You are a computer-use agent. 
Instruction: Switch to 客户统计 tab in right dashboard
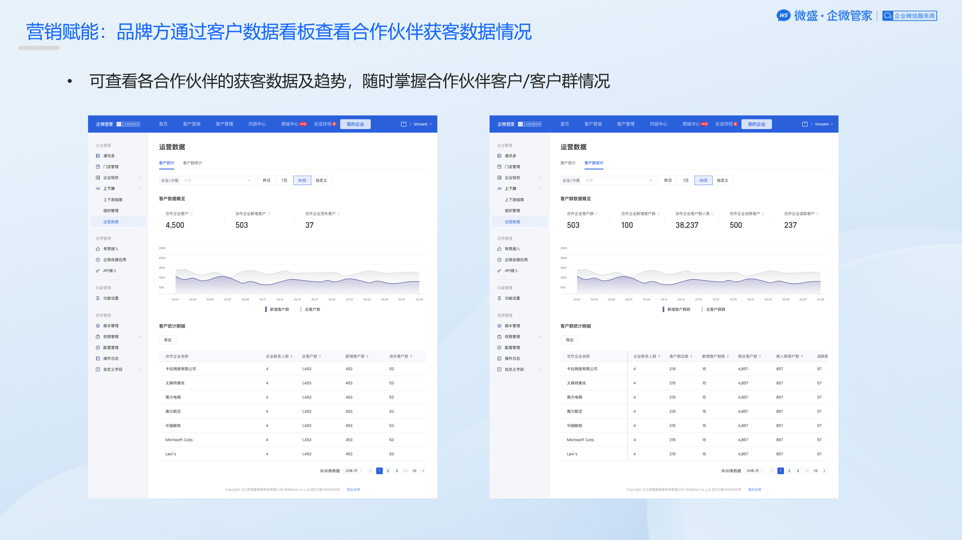[568, 163]
